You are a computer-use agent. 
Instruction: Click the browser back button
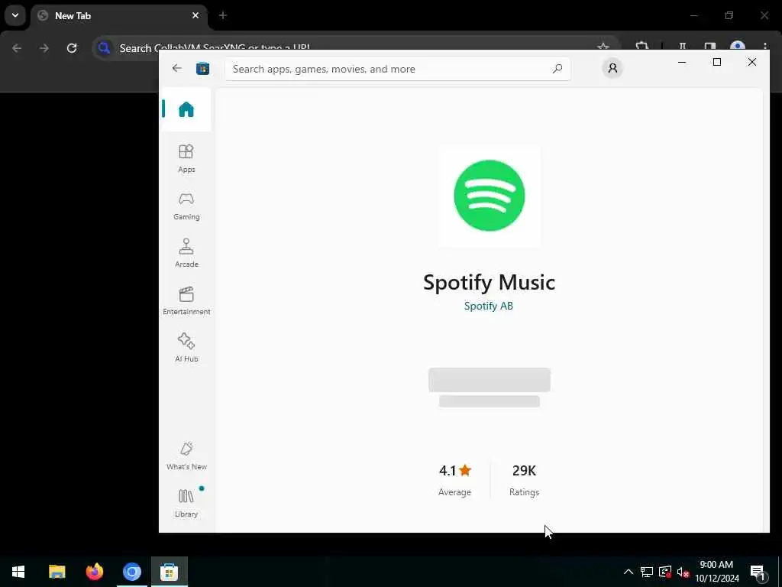click(x=17, y=48)
